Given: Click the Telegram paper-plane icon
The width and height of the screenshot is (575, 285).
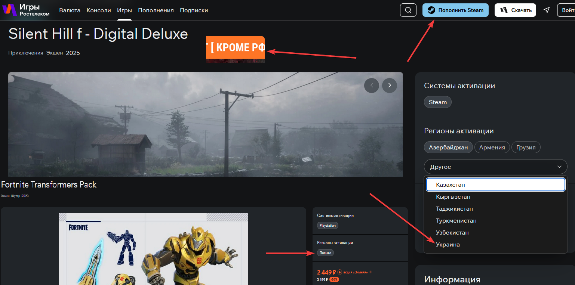Looking at the screenshot, I should (547, 10).
